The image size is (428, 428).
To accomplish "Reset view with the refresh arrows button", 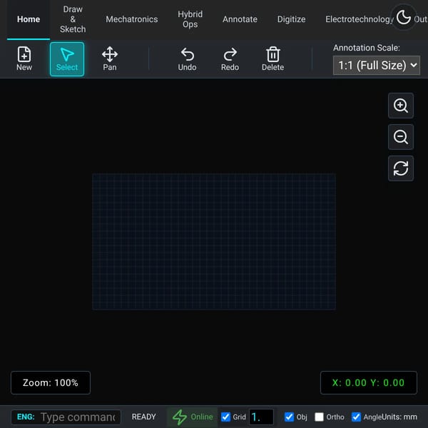I will (x=401, y=168).
